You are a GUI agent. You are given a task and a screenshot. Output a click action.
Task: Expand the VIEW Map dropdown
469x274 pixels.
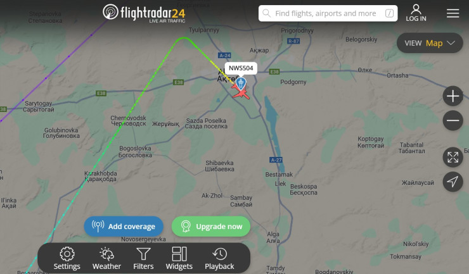point(430,43)
